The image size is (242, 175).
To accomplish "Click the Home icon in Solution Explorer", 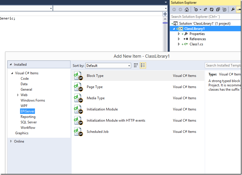I will click(x=186, y=9).
